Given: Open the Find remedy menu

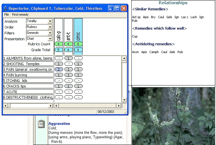Looking at the screenshot, I should (20, 14).
